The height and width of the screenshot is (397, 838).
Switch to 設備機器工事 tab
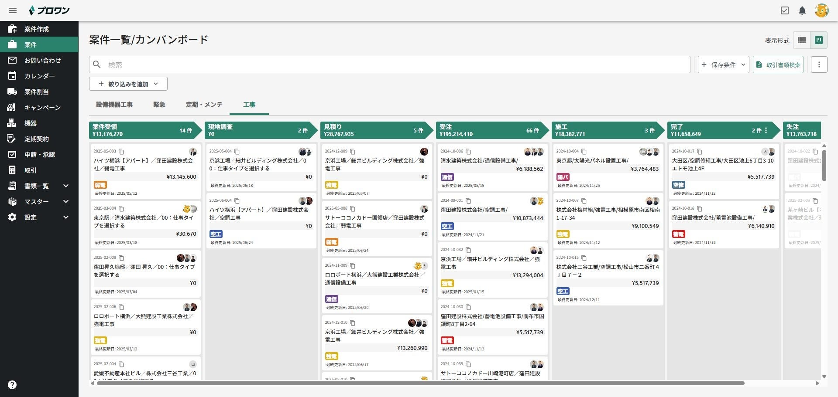(114, 105)
